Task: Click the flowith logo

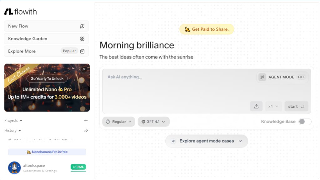Action: (x=21, y=12)
